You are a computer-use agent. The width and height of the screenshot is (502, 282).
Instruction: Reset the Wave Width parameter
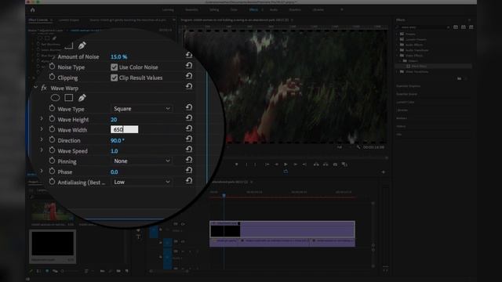189,128
